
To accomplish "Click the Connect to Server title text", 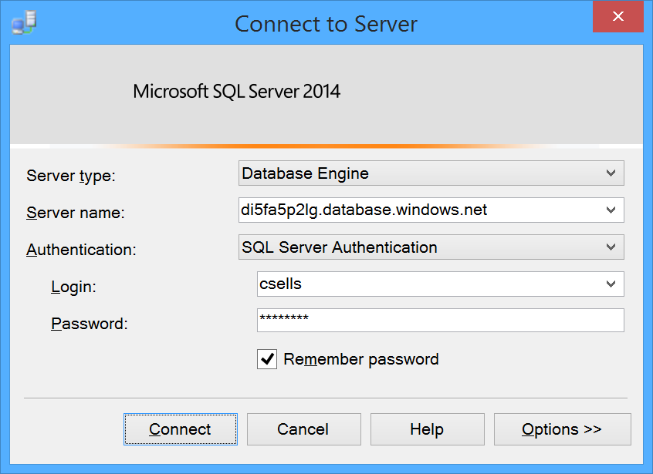I will click(326, 24).
